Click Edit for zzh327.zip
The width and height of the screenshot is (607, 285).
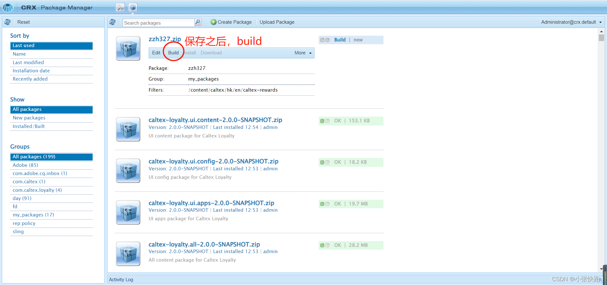156,53
